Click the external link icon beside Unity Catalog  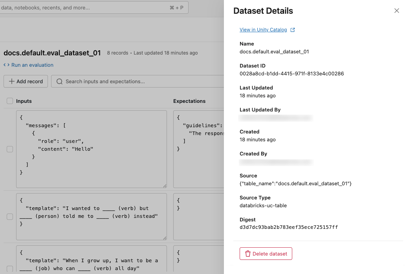tap(292, 30)
